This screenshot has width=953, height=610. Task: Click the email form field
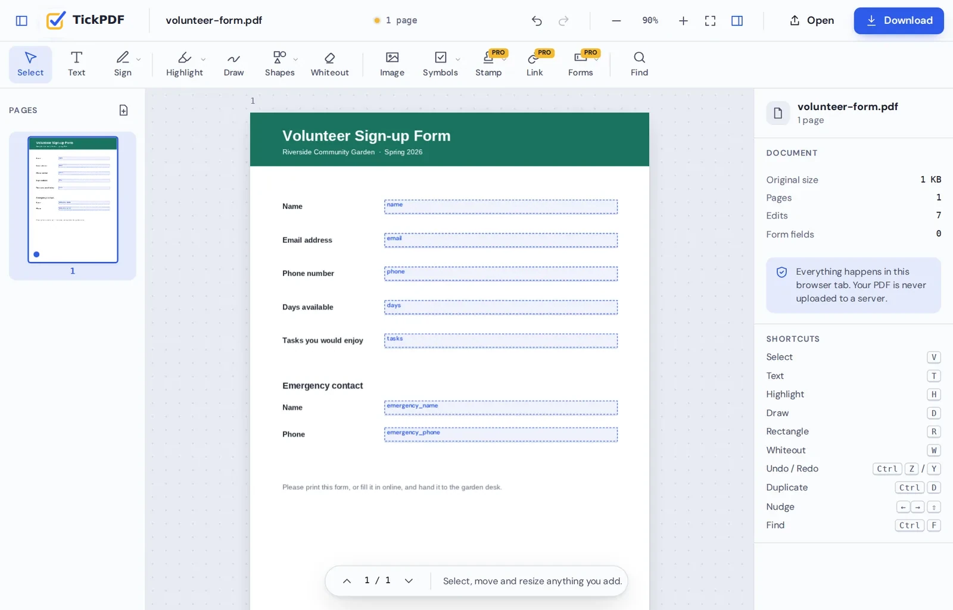(501, 240)
